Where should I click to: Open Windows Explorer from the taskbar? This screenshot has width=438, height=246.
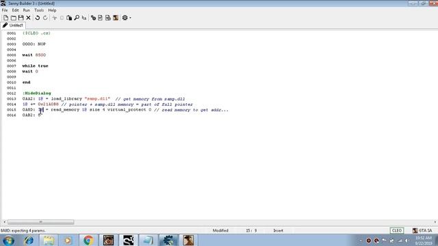[x=49, y=240]
